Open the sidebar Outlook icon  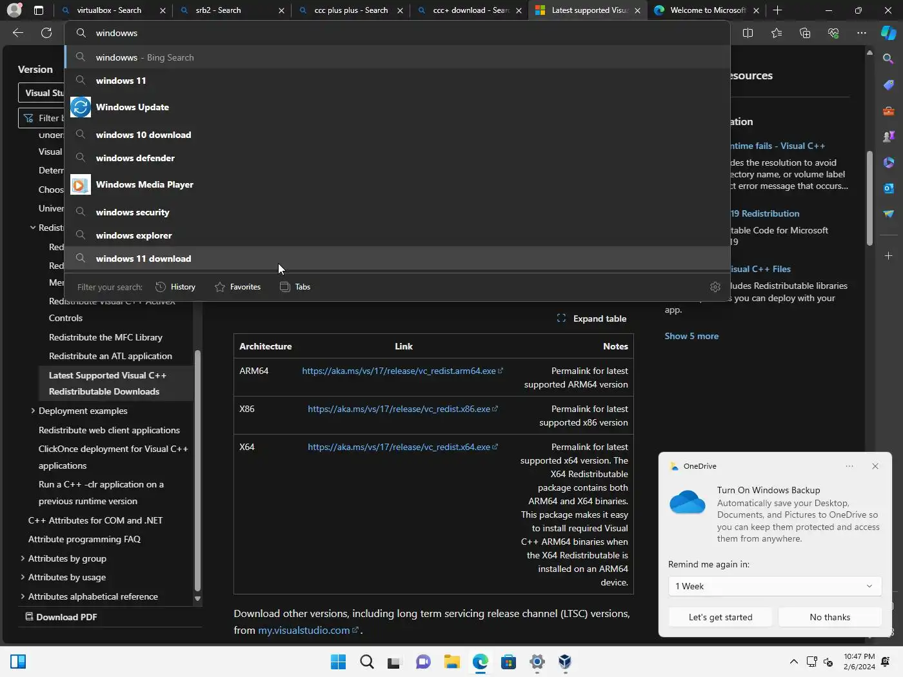coord(888,188)
